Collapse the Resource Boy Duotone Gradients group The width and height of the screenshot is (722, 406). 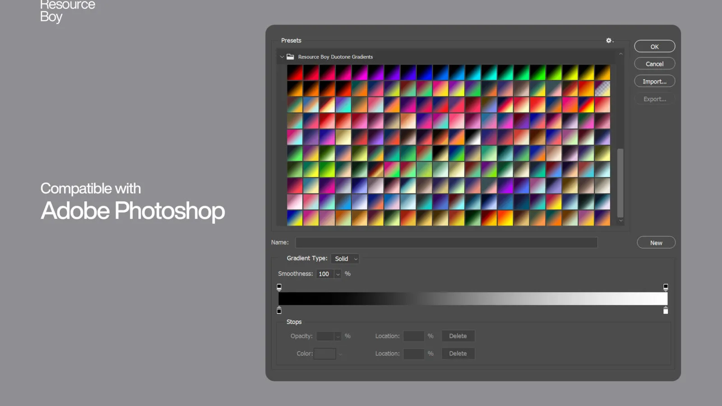(x=282, y=57)
